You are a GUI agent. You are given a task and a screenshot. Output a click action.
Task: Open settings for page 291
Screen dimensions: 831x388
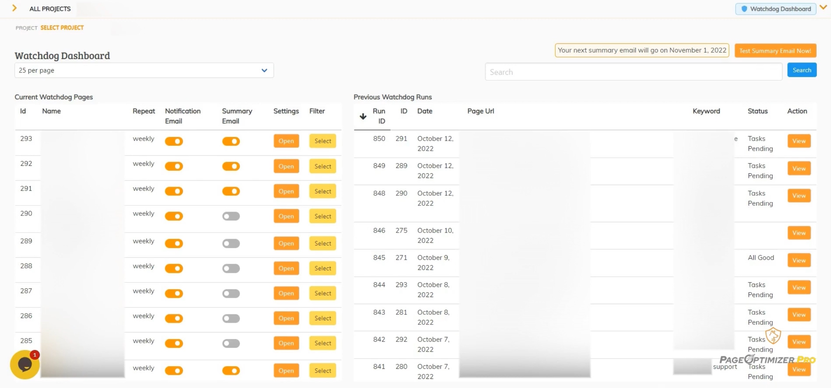(286, 191)
